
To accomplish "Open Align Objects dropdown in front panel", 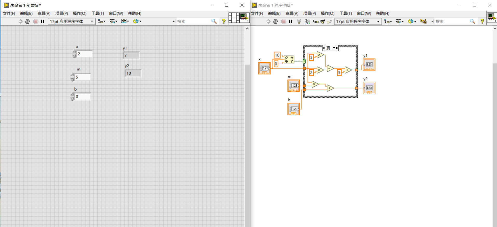I will 102,21.
